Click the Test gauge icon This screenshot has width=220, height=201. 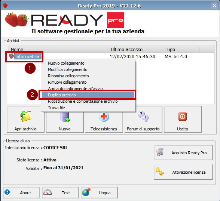(48, 192)
